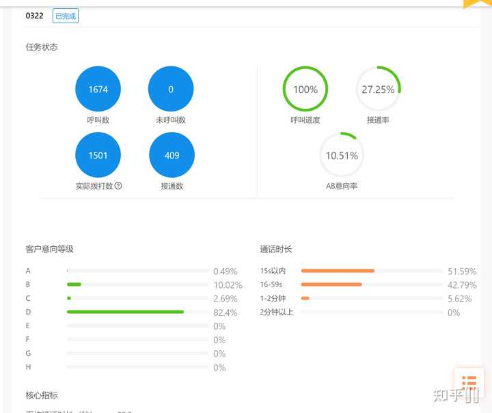Click the AB意向率 label
The width and height of the screenshot is (492, 413).
point(342,186)
